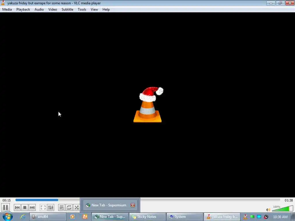Image resolution: width=295 pixels, height=221 pixels.
Task: Click the VLC cone tray icon
Action: click(245, 217)
